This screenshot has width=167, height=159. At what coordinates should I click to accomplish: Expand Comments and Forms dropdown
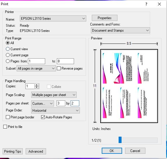point(120,30)
